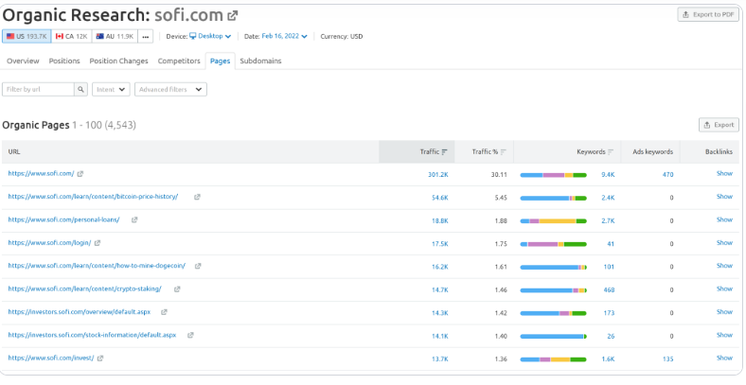
Task: Sort by Keywords column sort icon
Action: (x=611, y=152)
